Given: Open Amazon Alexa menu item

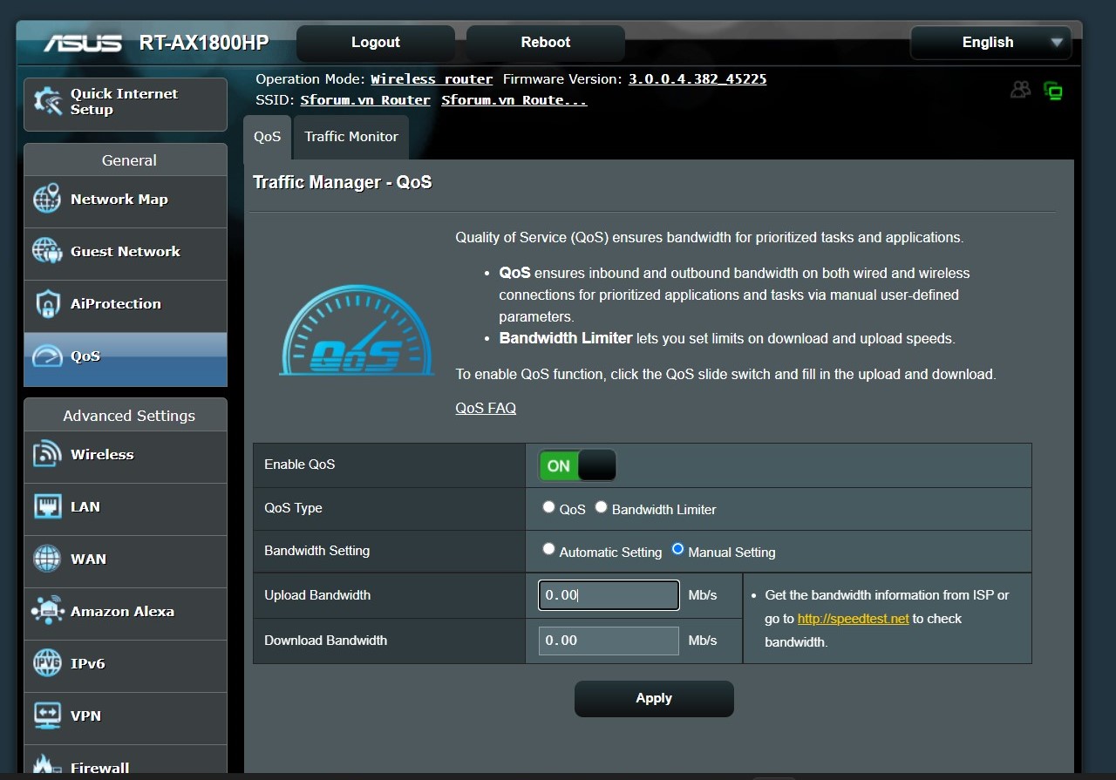Looking at the screenshot, I should tap(126, 612).
